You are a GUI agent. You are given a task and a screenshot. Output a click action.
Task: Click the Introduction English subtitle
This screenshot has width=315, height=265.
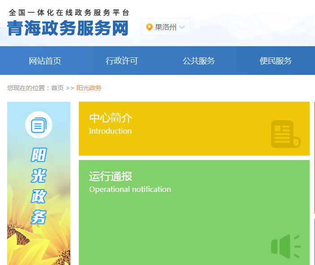tap(110, 131)
